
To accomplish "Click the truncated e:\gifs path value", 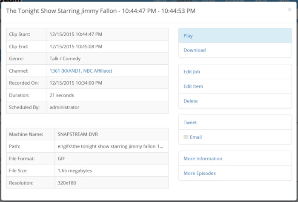I will coord(110,146).
